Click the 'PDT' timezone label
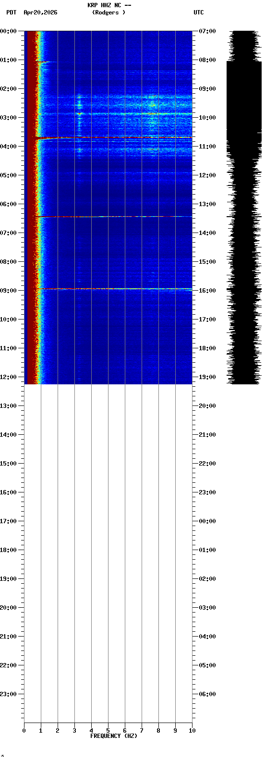This screenshot has width=265, height=761. (12, 12)
